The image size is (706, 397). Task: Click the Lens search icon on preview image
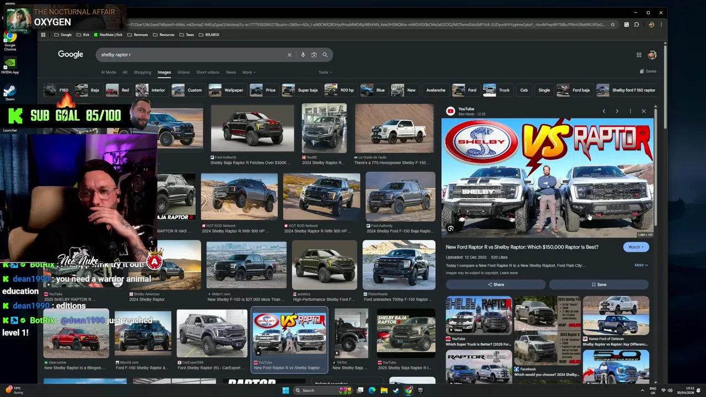point(451,228)
